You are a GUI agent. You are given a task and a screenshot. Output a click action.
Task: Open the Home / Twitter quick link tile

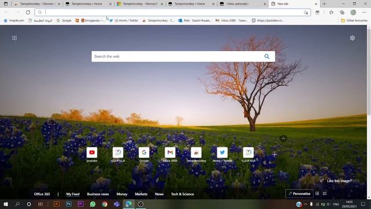(x=222, y=152)
